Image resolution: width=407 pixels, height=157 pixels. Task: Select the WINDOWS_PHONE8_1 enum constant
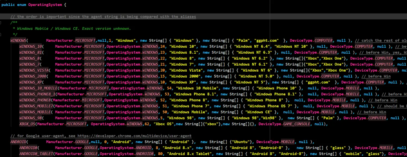pyautogui.click(x=37, y=94)
